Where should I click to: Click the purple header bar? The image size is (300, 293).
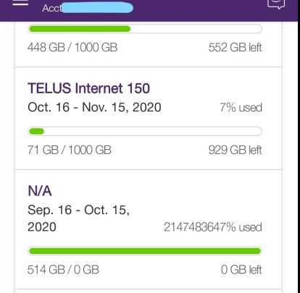click(x=149, y=11)
